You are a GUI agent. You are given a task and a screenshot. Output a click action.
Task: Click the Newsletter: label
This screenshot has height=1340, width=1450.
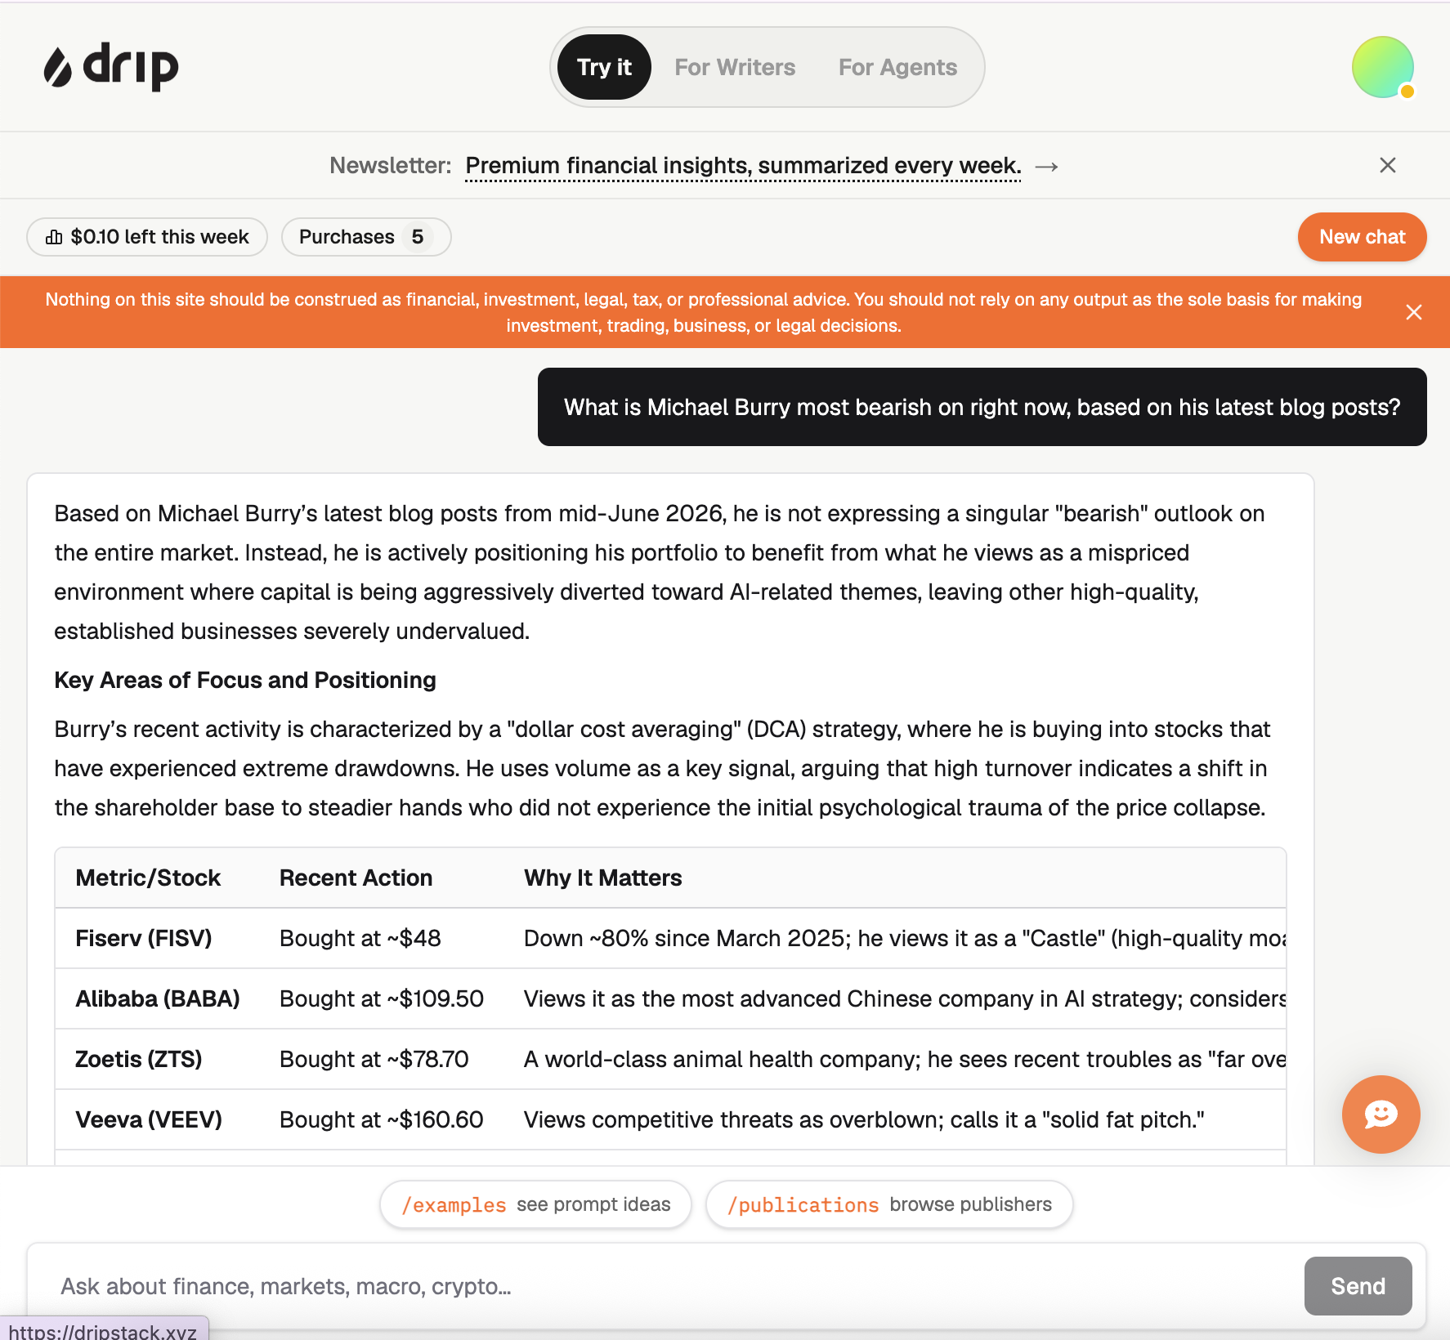(x=390, y=166)
